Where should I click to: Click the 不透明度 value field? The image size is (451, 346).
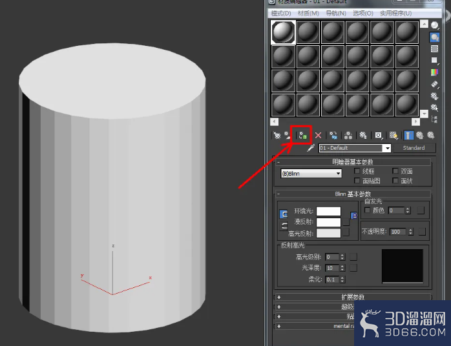coord(399,232)
